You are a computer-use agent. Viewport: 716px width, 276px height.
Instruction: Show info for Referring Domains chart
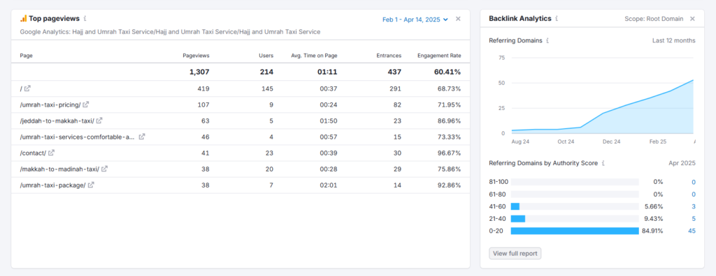[x=547, y=40]
